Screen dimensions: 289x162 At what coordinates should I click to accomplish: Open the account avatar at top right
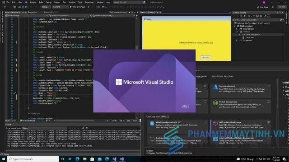tap(264, 2)
